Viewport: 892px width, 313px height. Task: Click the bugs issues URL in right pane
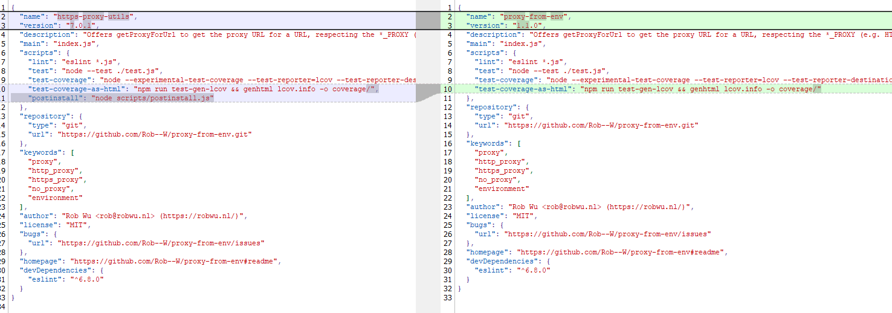608,234
